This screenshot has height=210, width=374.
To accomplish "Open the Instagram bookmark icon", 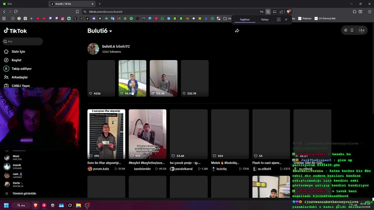I will click(63, 18).
